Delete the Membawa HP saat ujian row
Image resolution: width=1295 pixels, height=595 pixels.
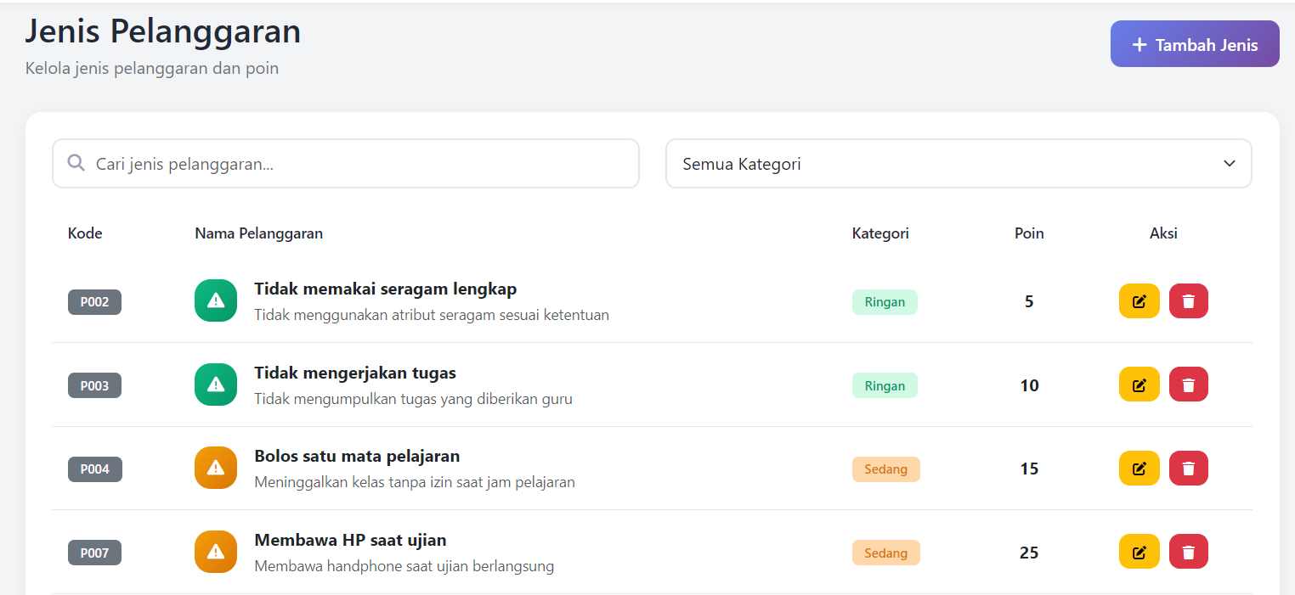pyautogui.click(x=1189, y=552)
